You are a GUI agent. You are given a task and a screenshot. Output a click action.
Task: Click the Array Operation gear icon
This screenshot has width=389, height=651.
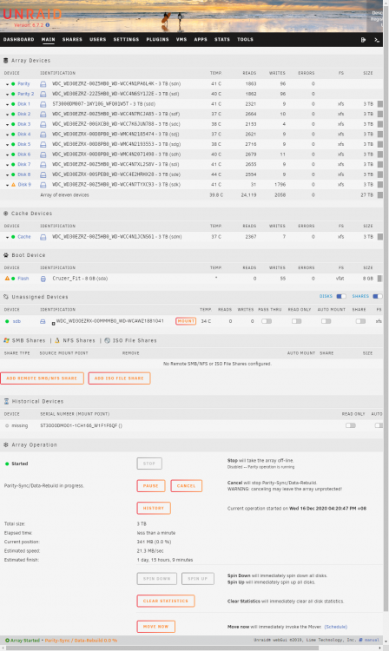point(6,444)
